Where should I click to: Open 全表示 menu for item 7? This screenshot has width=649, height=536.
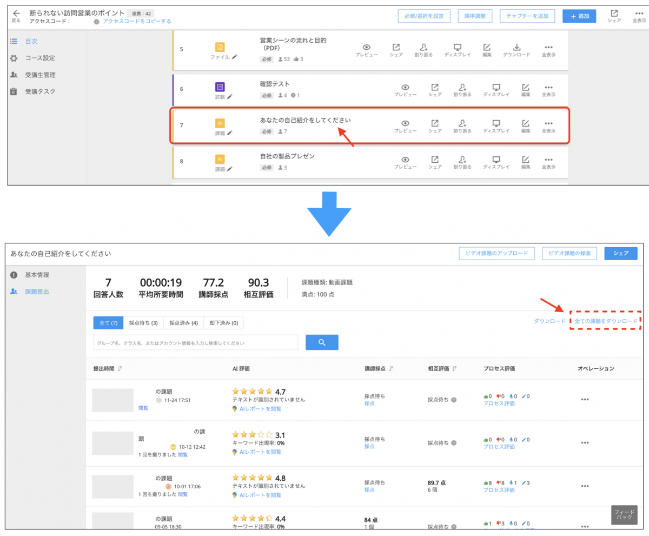[x=548, y=126]
